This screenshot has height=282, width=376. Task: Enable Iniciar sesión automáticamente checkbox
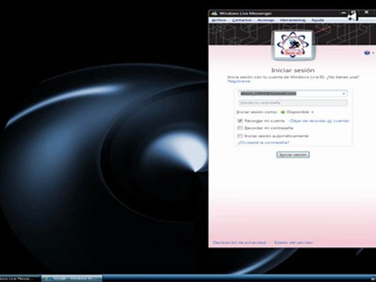tap(240, 136)
